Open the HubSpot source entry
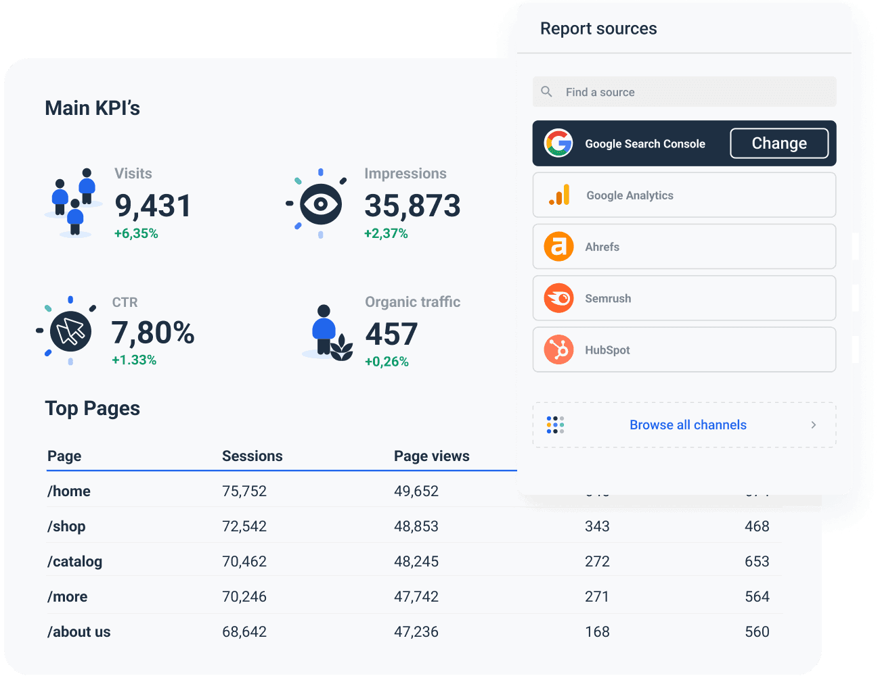The height and width of the screenshot is (676, 880). click(684, 349)
